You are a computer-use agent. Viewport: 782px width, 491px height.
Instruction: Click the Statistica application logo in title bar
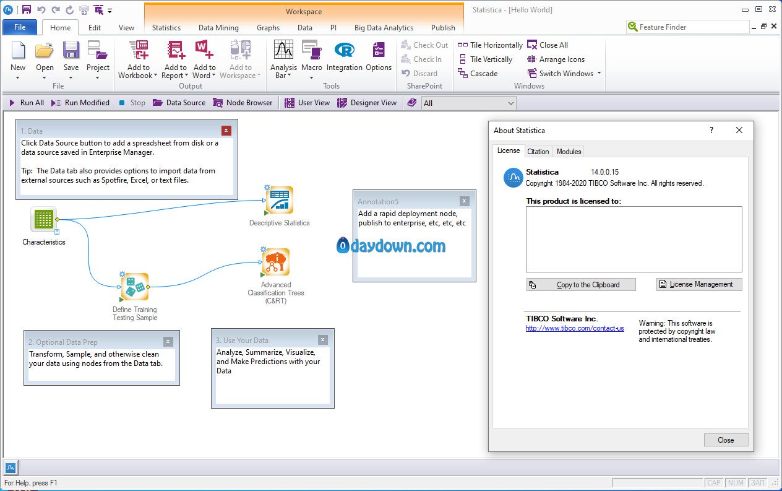(x=9, y=10)
